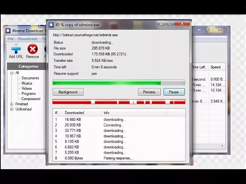246x184 pixels.
Task: Click the Add URL plus icon
Action: click(16, 49)
